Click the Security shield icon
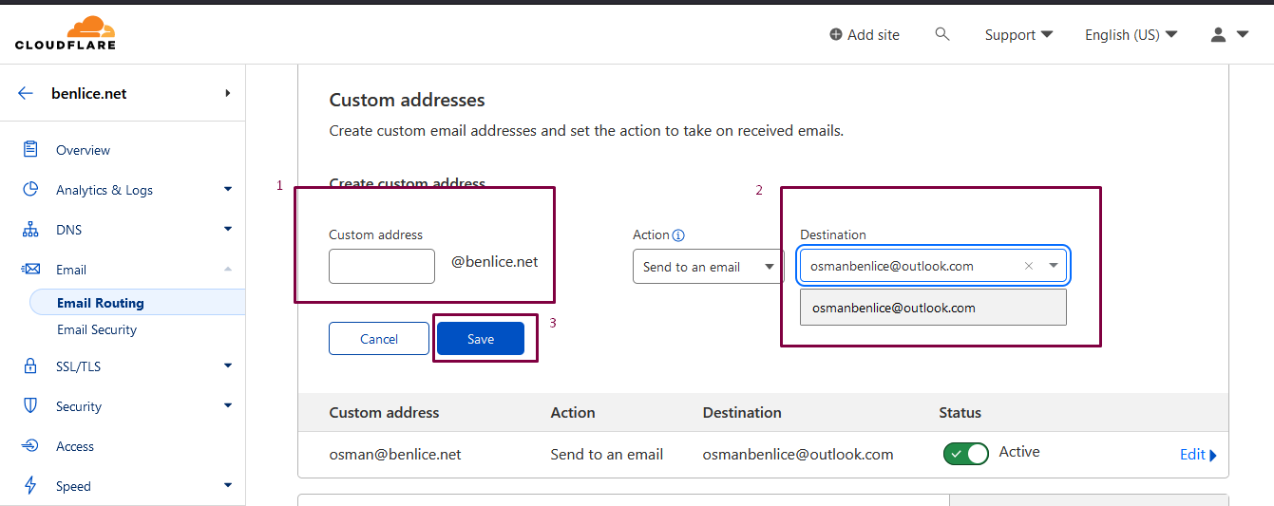This screenshot has height=506, width=1274. pyautogui.click(x=30, y=405)
